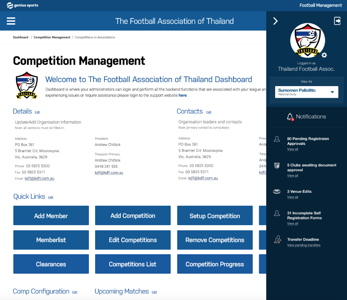Click Details email kdfl@kdfl.com.au

39,178
